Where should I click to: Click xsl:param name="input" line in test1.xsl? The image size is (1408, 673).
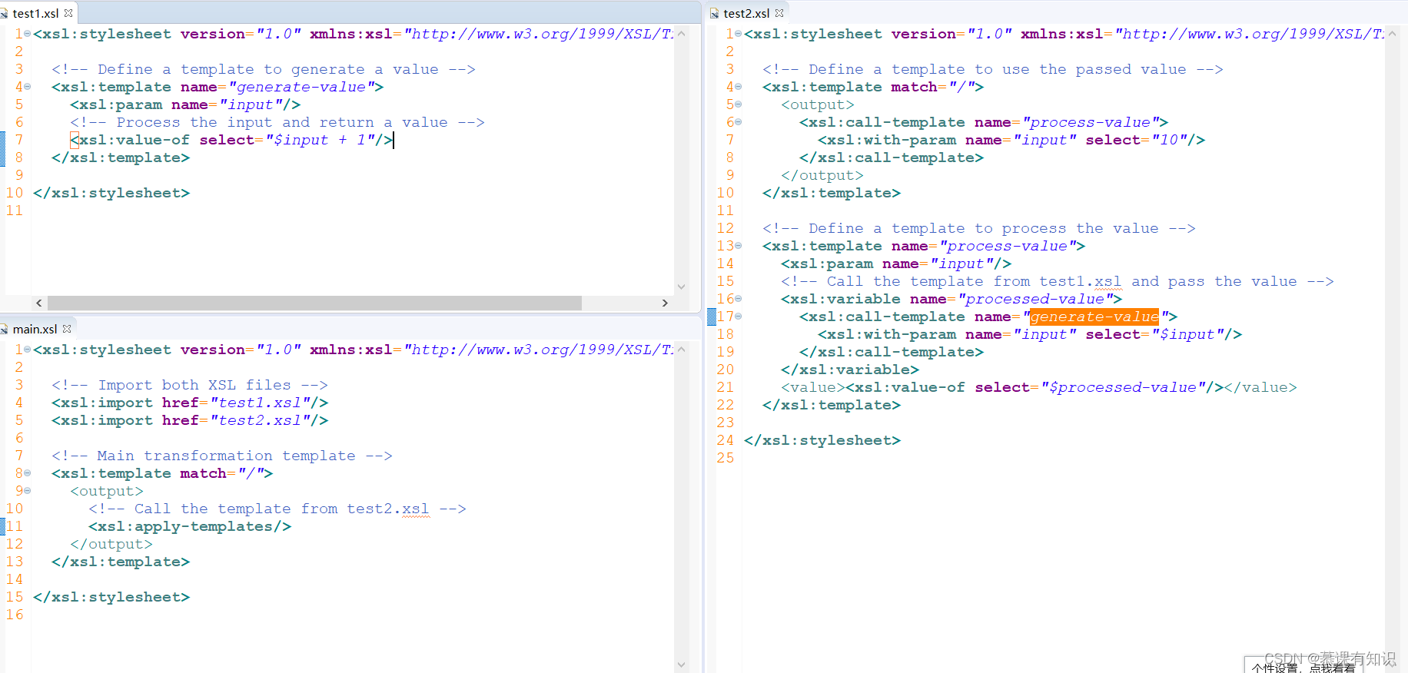click(185, 104)
